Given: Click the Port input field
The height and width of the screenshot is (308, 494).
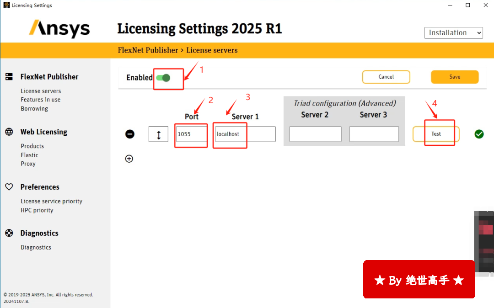Looking at the screenshot, I should (191, 134).
